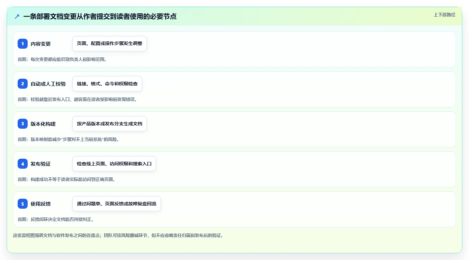469x260 pixels.
Task: Select the step 5 number badge
Action: click(x=23, y=204)
